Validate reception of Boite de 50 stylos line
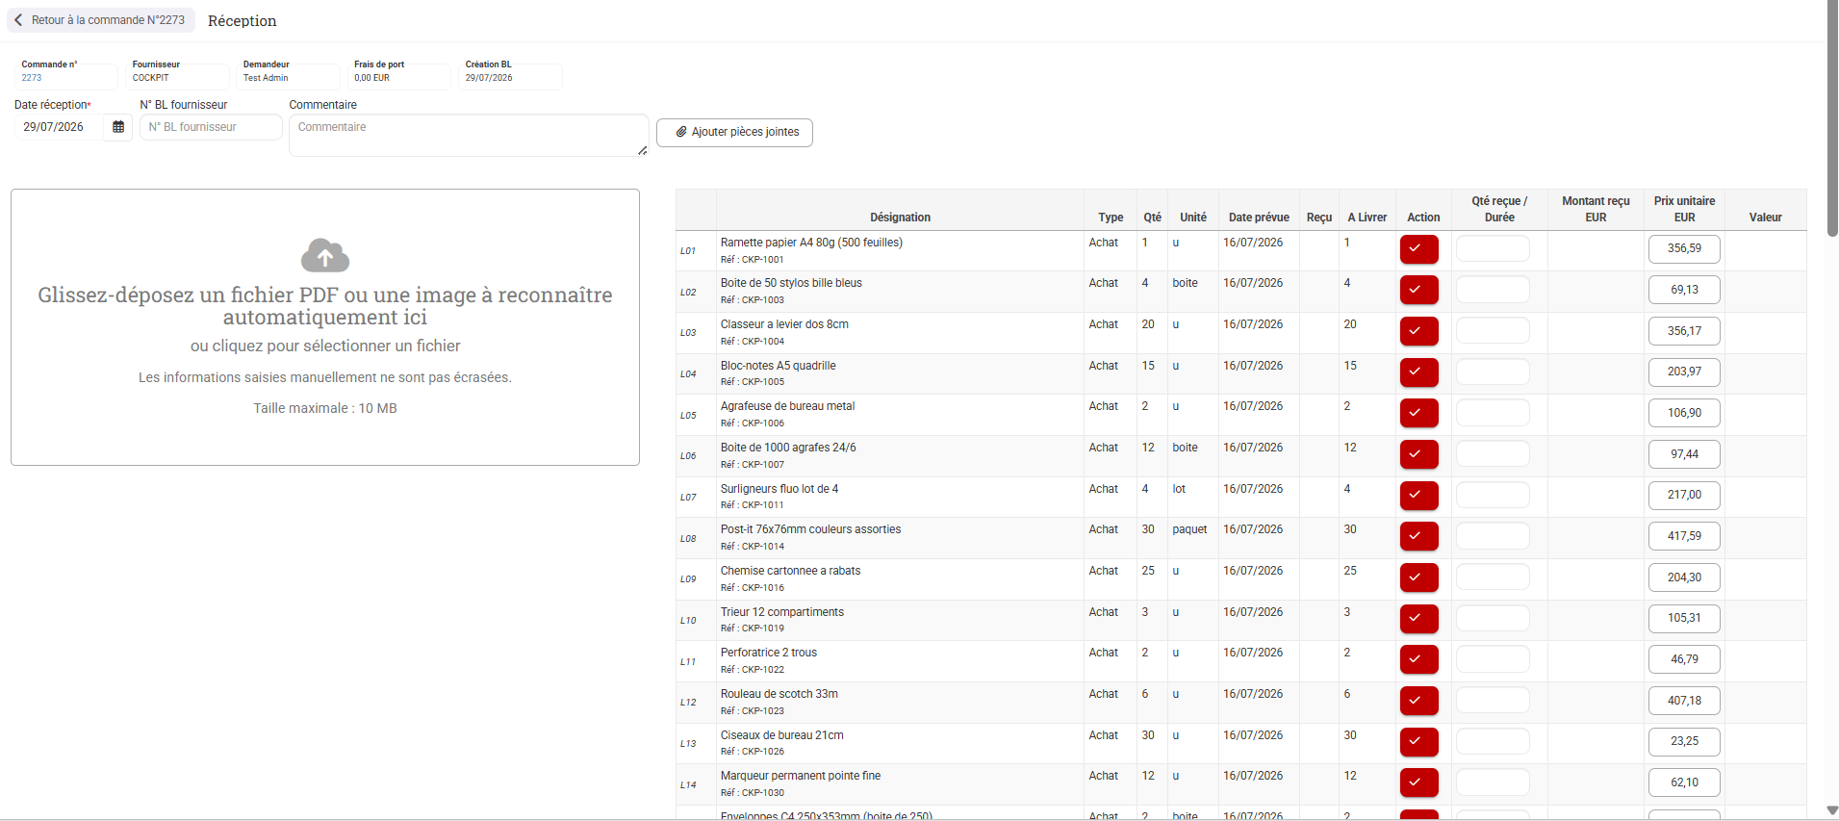1839x821 pixels. [x=1418, y=290]
